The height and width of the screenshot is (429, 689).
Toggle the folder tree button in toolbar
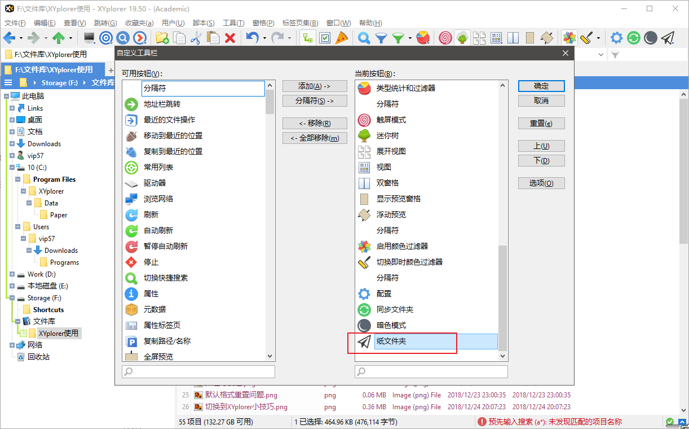pyautogui.click(x=308, y=38)
